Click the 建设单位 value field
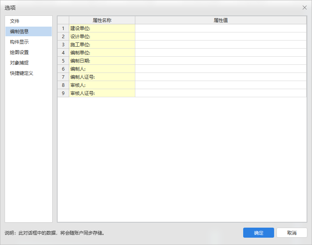The width and height of the screenshot is (312, 245). 220,28
